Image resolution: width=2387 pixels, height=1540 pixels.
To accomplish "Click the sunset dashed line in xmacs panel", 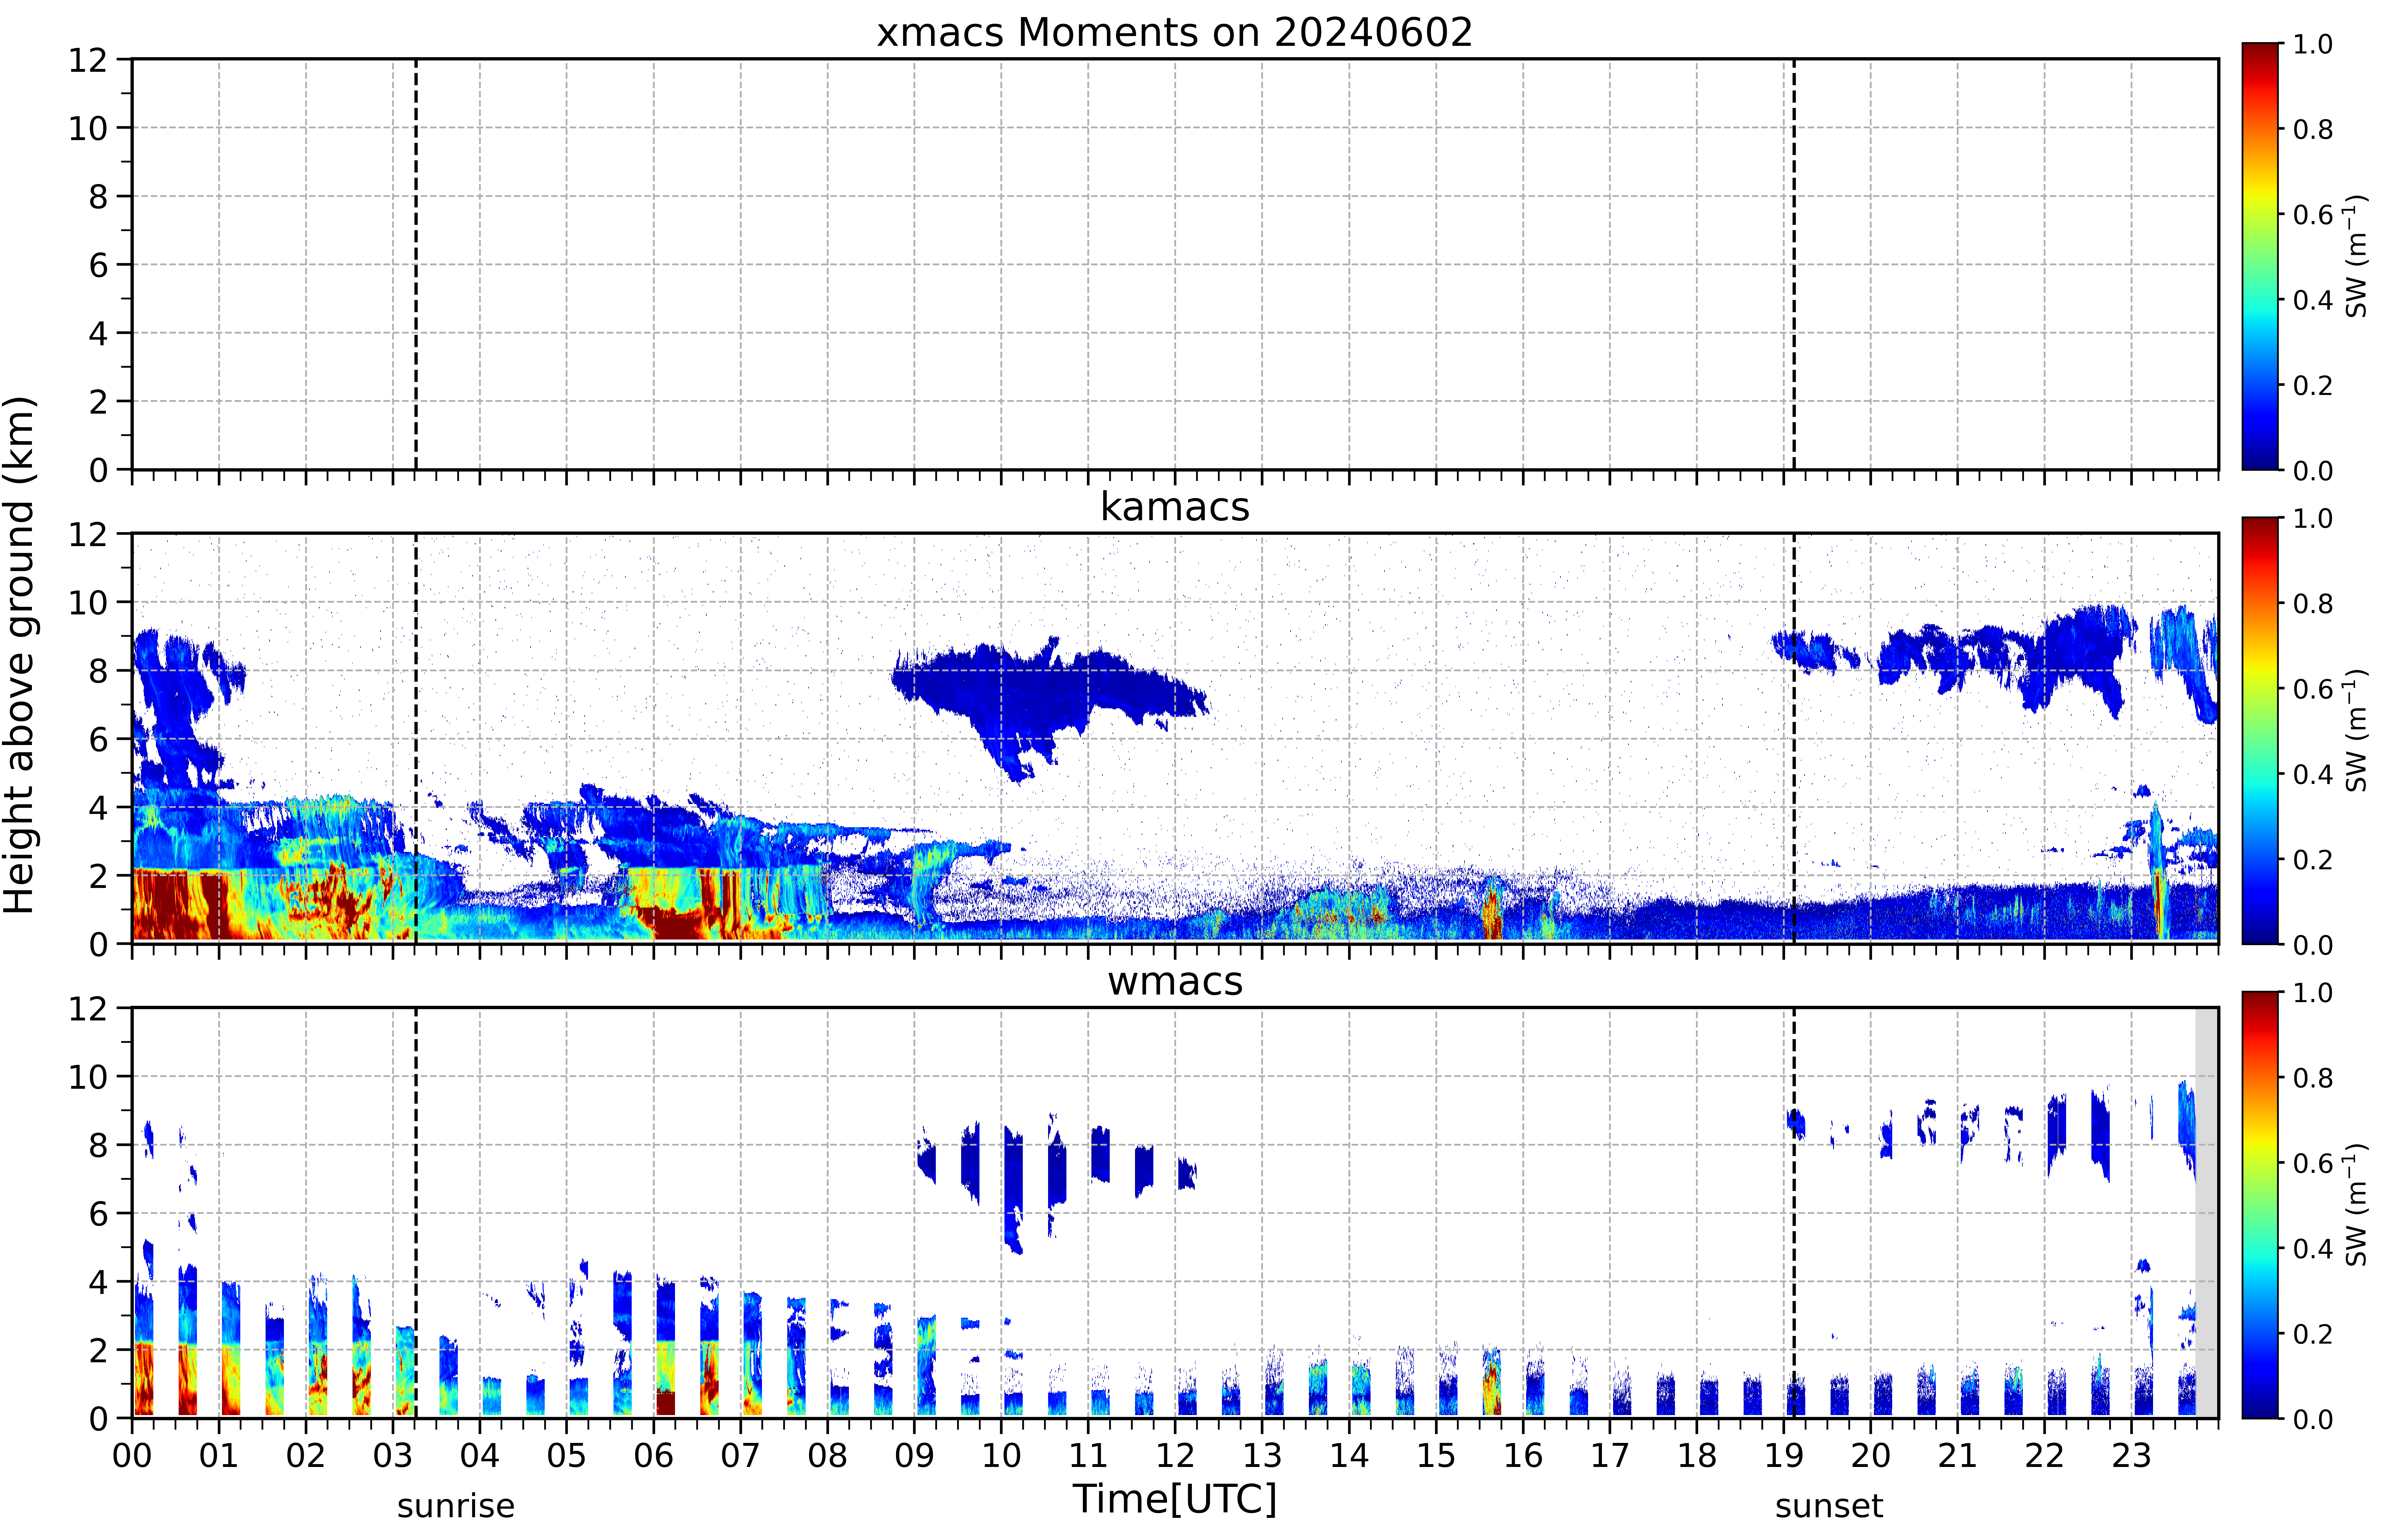I will click(1794, 264).
